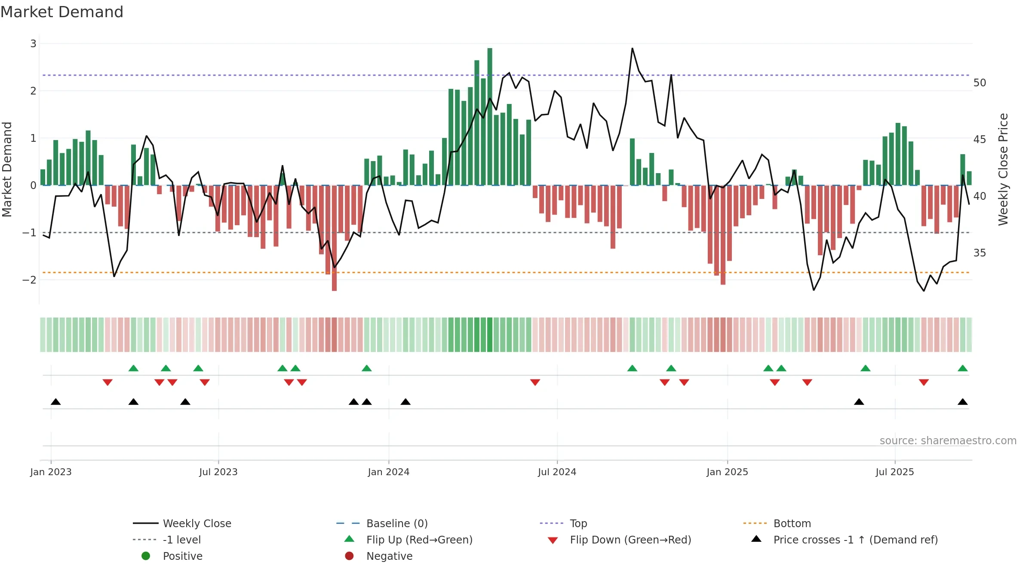Select the red Flip Down marker just before Jul 2024
Image resolution: width=1032 pixels, height=580 pixels.
click(535, 382)
